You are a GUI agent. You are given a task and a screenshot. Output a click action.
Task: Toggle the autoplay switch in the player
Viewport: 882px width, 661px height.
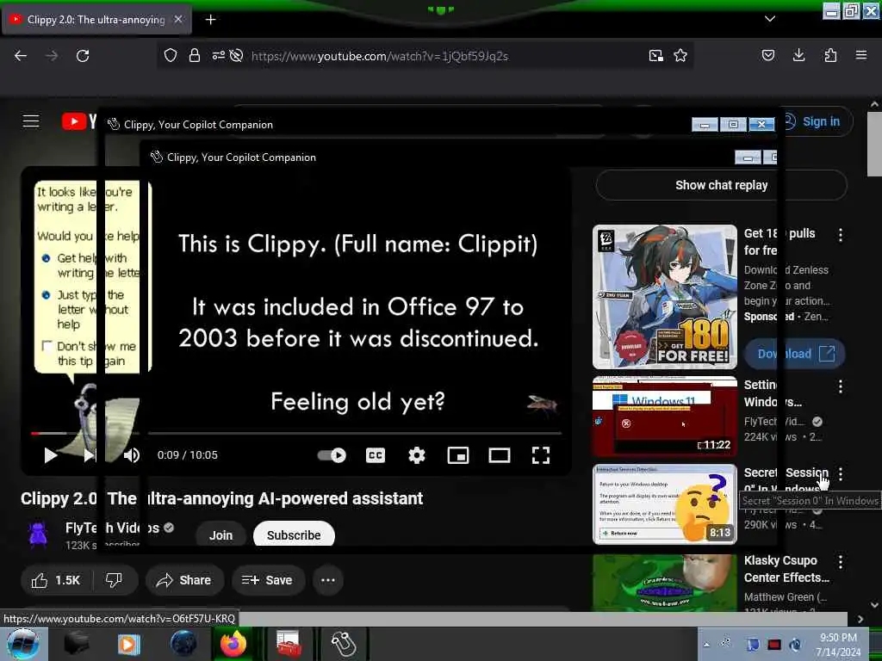[332, 455]
